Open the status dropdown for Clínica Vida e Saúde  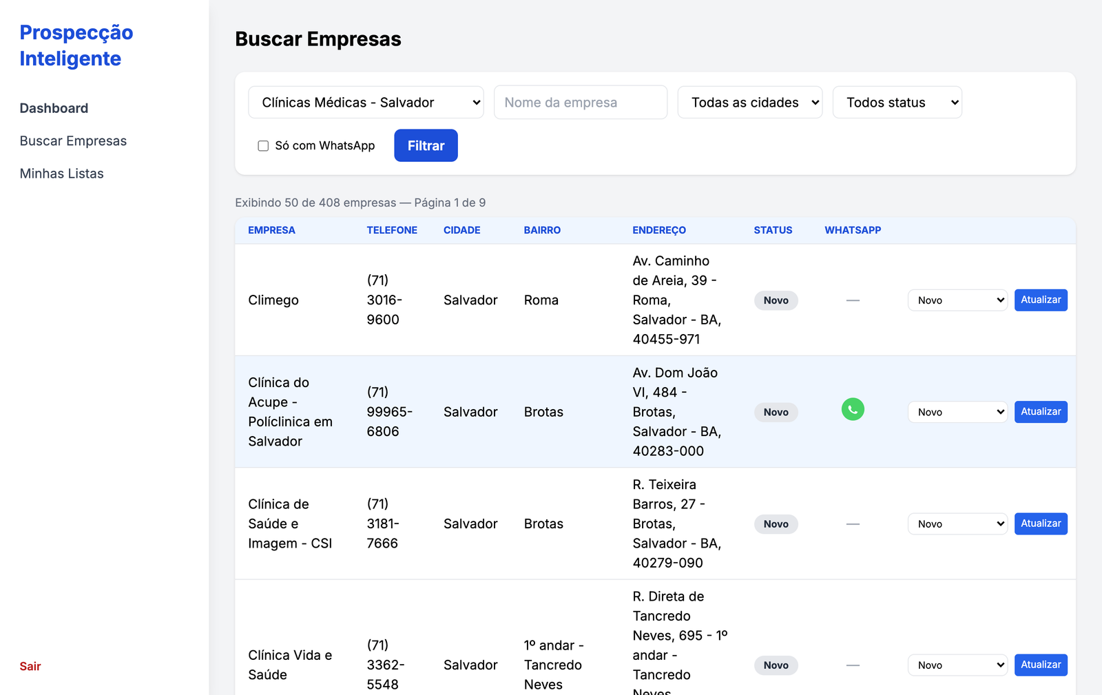957,665
